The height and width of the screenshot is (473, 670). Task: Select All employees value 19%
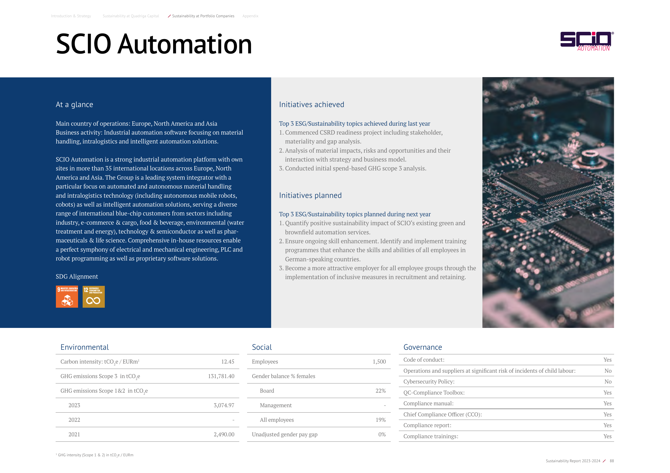(x=381, y=420)
